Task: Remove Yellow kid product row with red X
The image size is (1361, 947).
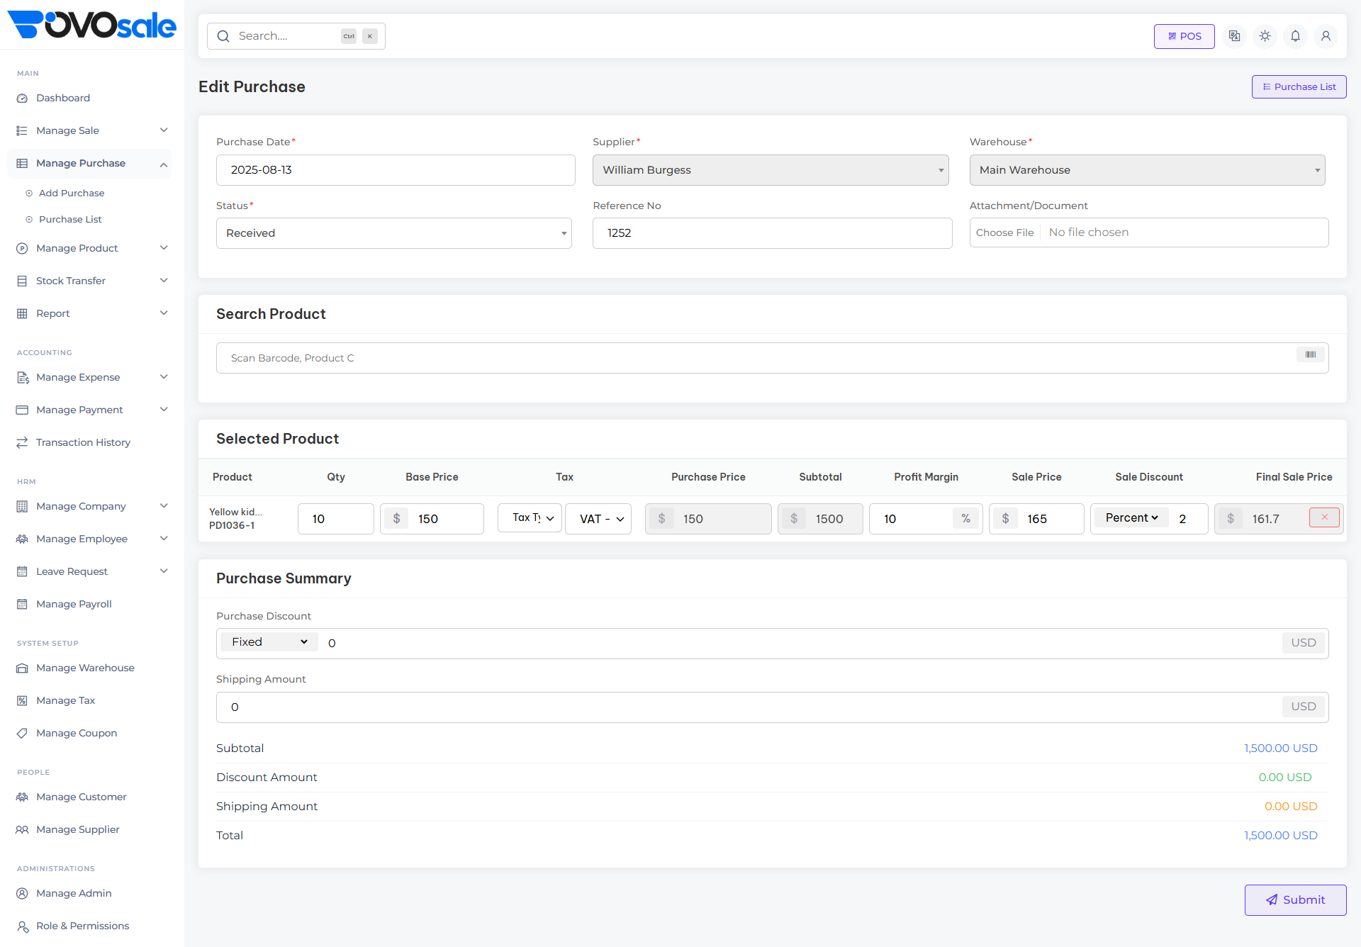Action: pyautogui.click(x=1324, y=517)
